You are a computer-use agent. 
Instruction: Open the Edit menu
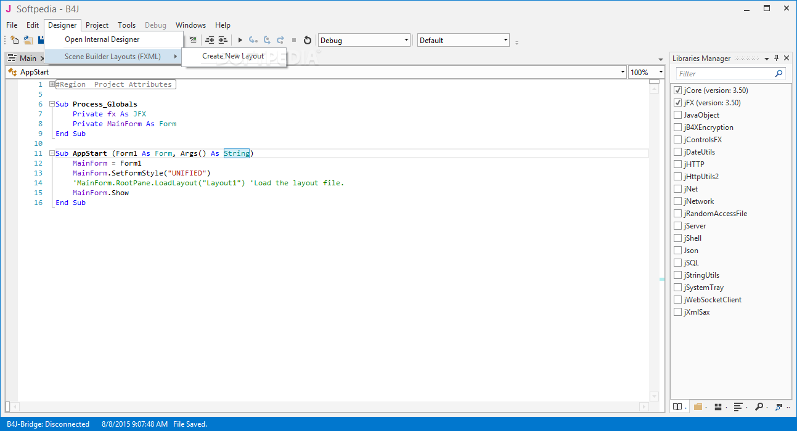[x=33, y=25]
